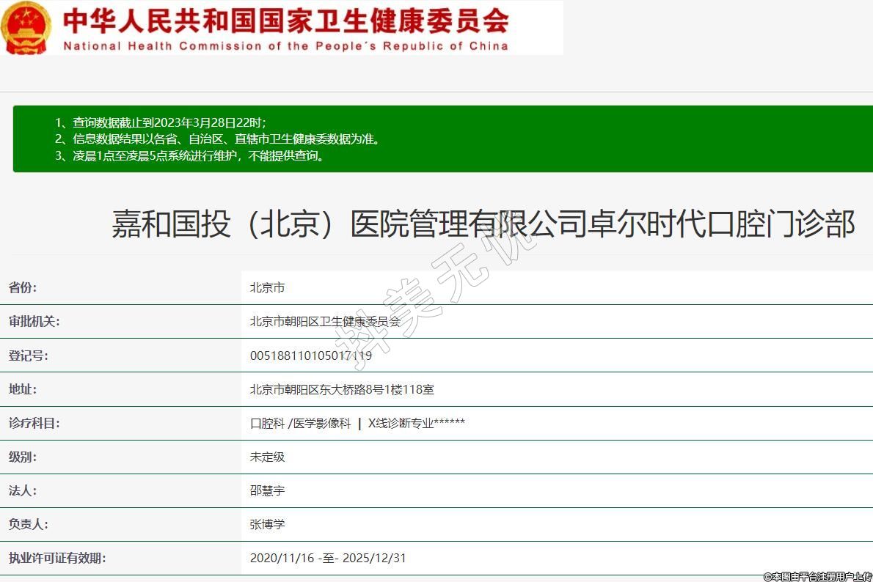Select legal person name 邵慧宇
The height and width of the screenshot is (582, 873).
point(267,490)
